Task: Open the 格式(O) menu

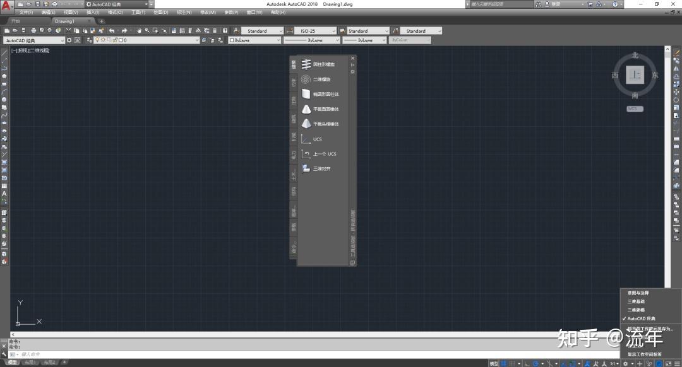Action: [x=116, y=13]
